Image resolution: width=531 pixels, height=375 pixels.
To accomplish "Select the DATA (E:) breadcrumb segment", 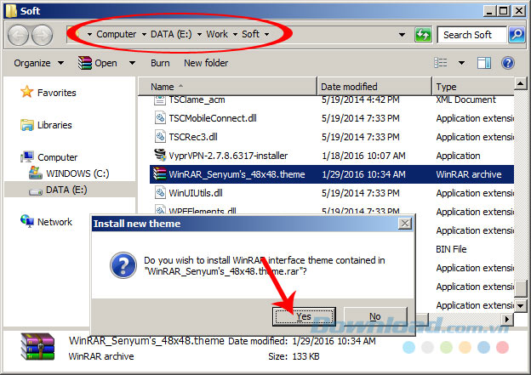I will pyautogui.click(x=171, y=34).
